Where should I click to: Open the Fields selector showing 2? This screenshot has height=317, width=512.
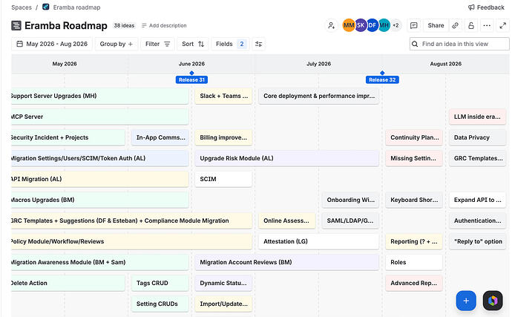(230, 44)
